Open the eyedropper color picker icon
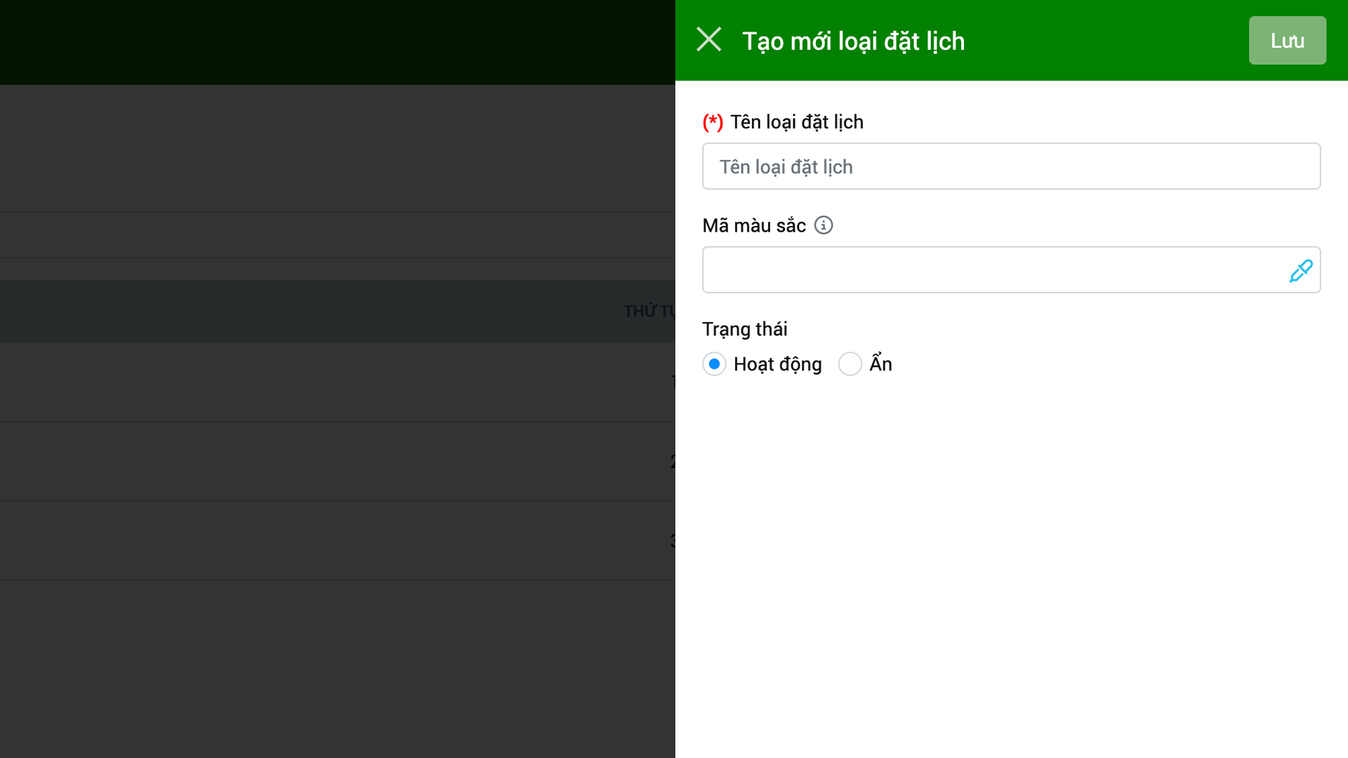This screenshot has height=758, width=1348. (1300, 270)
